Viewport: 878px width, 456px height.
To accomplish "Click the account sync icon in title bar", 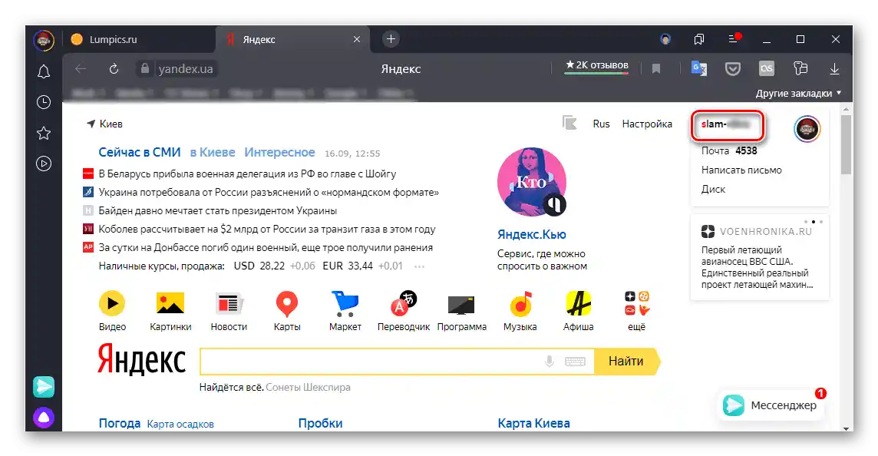I will click(665, 39).
